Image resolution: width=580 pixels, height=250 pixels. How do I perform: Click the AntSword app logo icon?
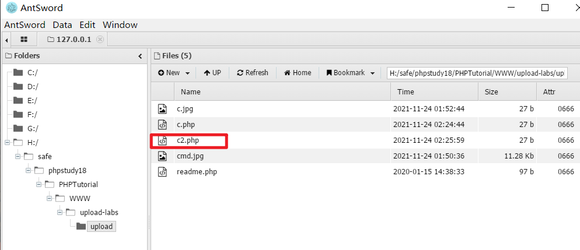click(12, 8)
